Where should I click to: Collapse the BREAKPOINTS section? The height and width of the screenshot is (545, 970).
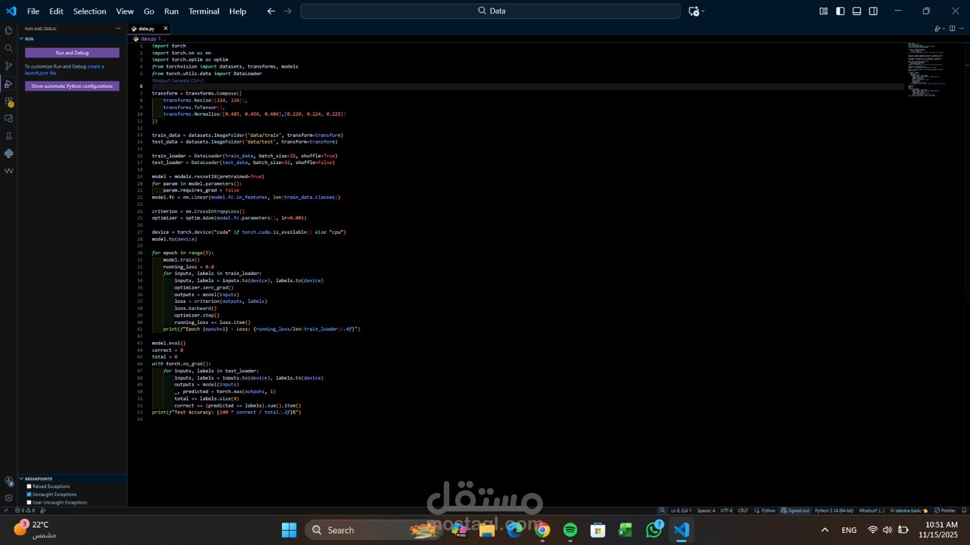(x=72, y=478)
